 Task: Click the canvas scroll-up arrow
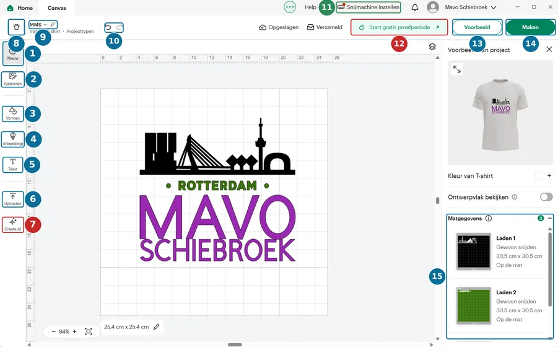coord(437,58)
